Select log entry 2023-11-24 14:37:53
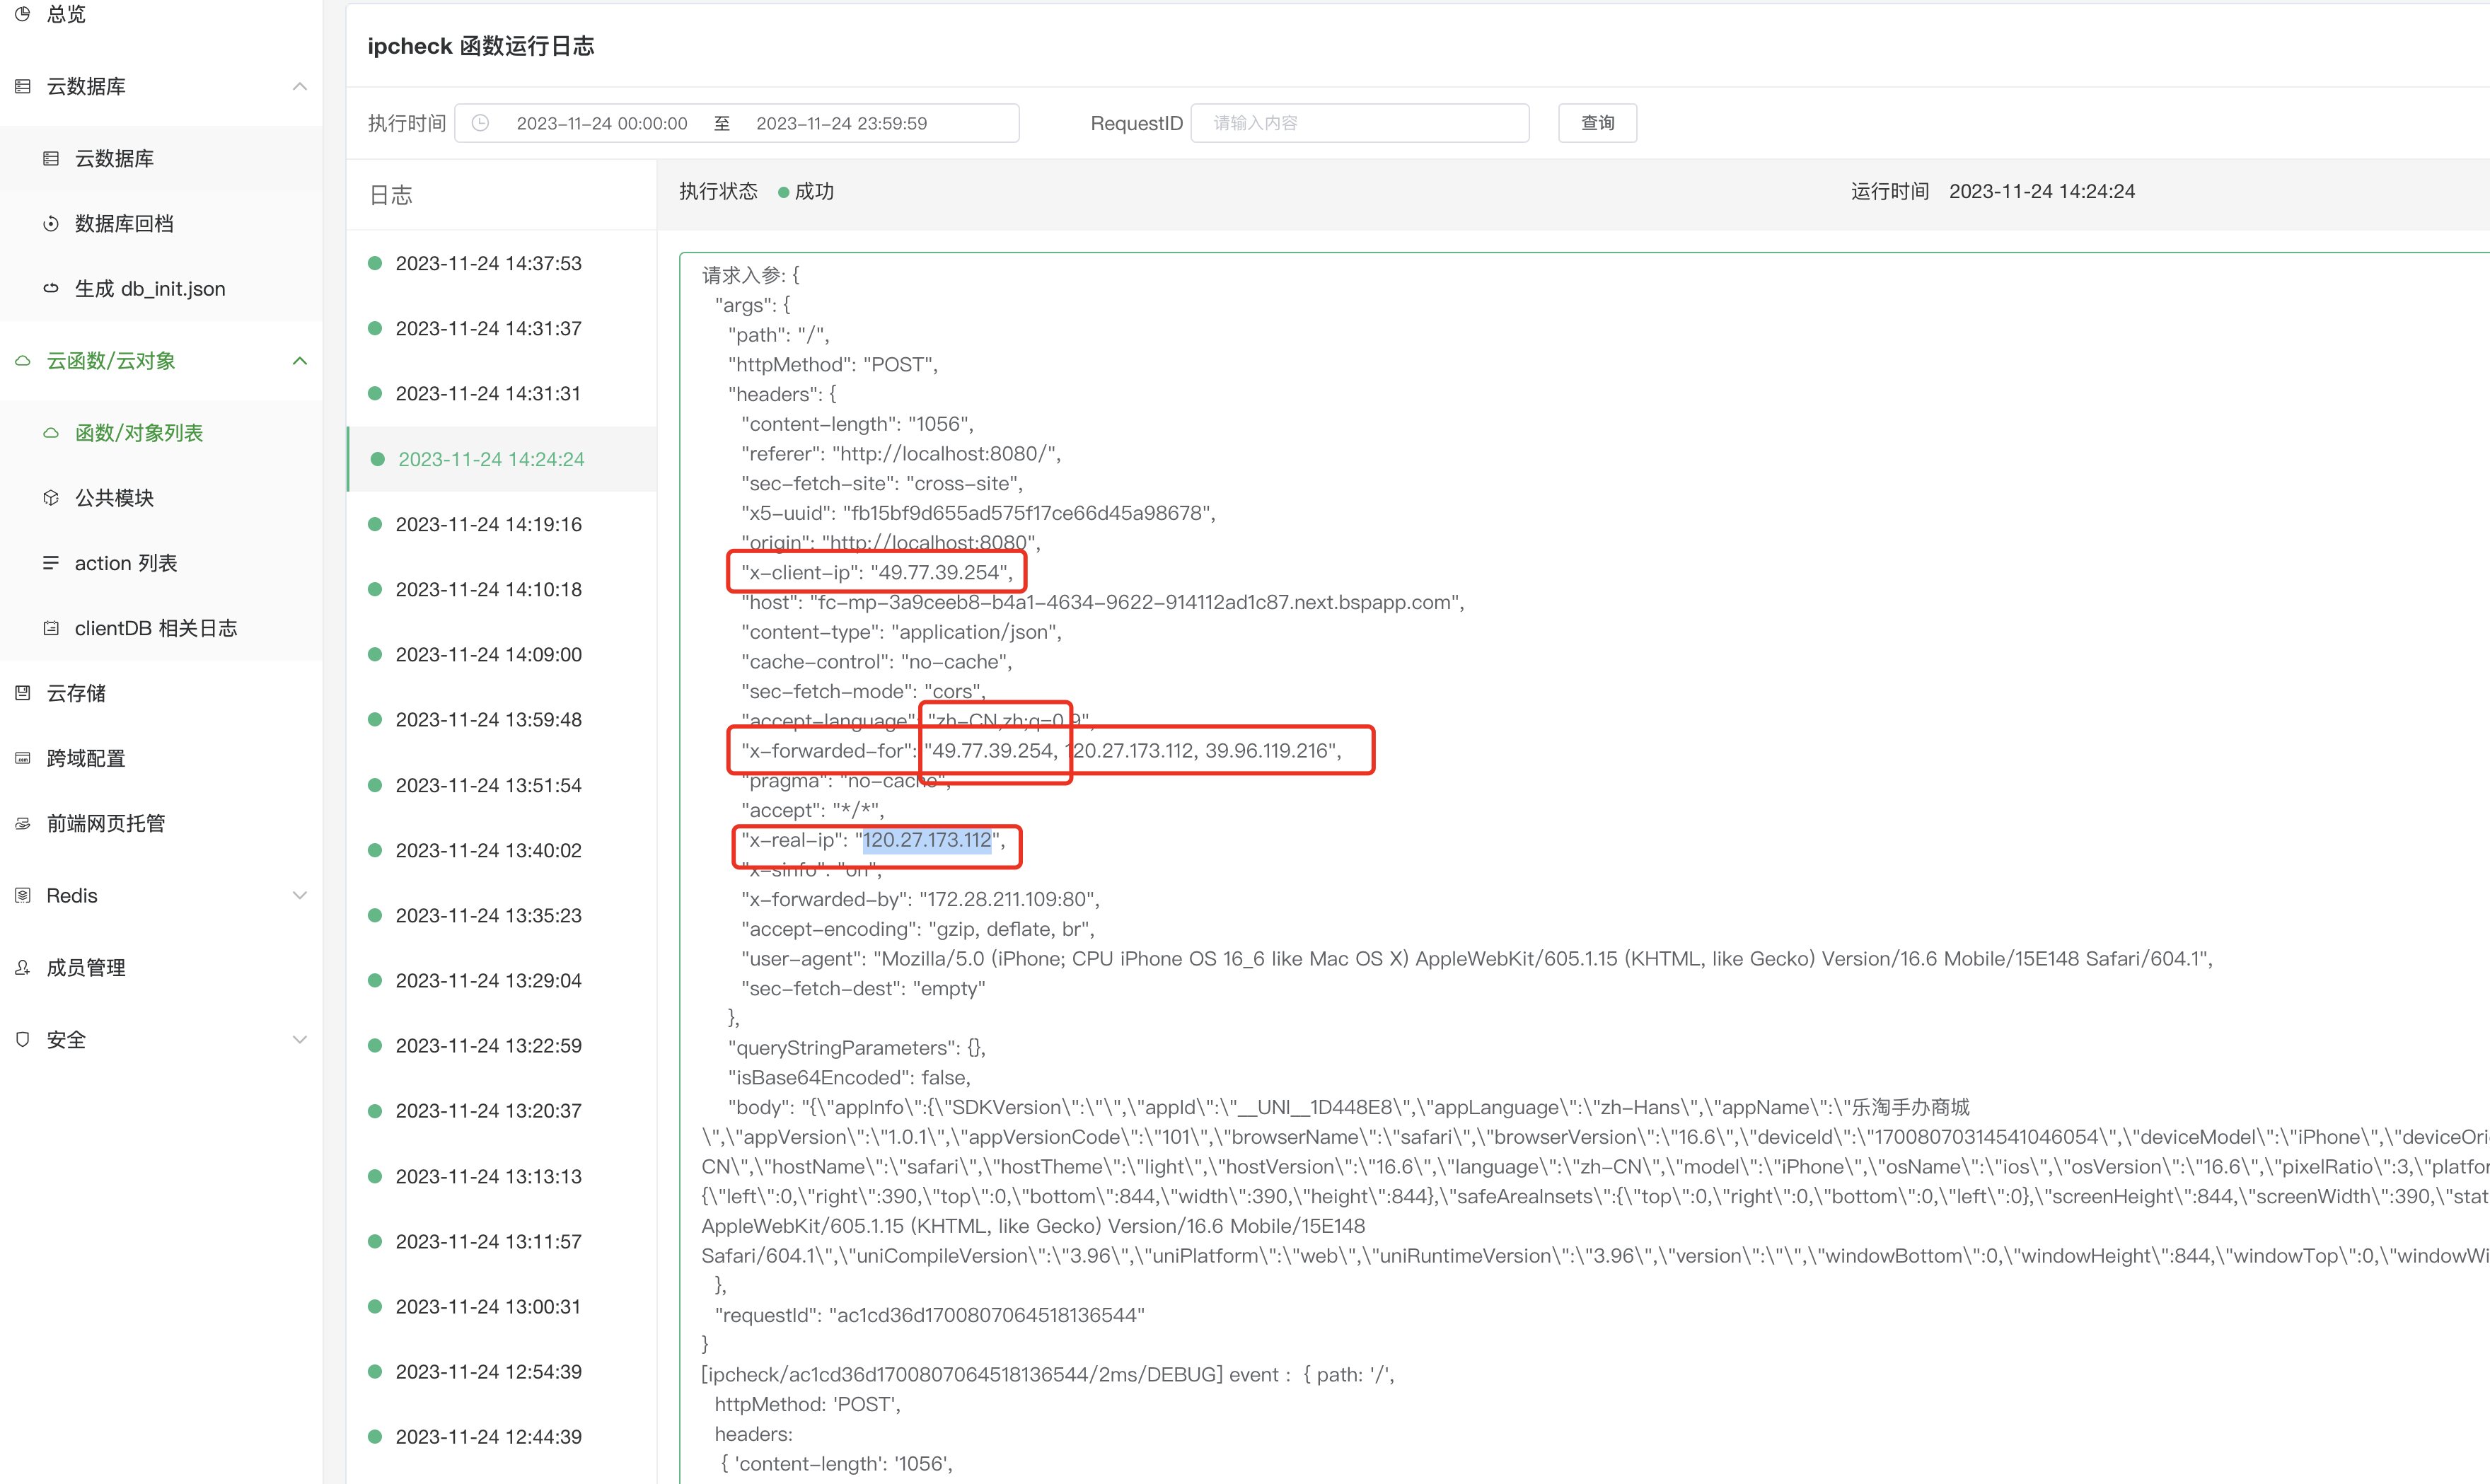This screenshot has height=1484, width=2490. (488, 263)
